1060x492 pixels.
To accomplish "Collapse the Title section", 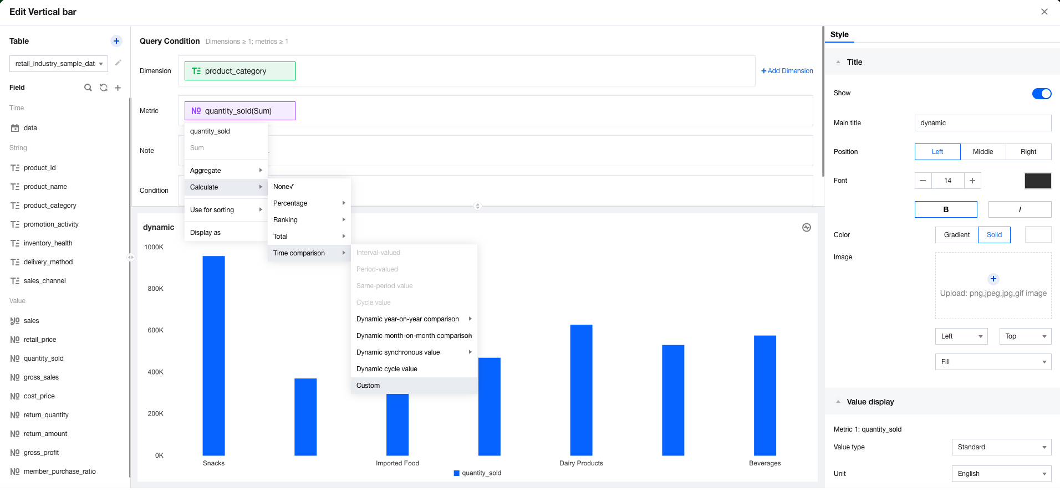I will pos(838,62).
